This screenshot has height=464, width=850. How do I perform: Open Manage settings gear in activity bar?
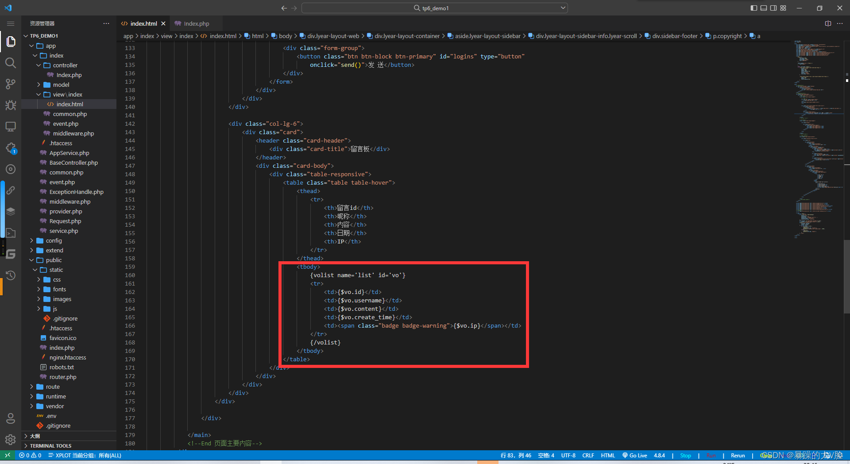pos(11,440)
